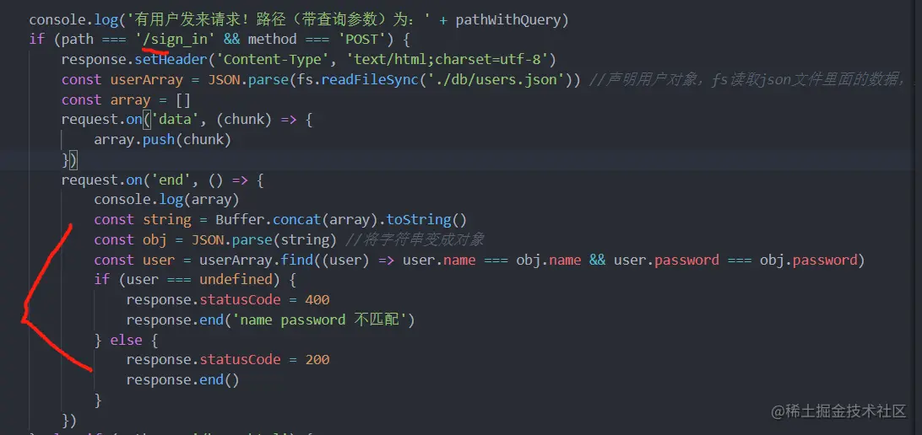Click the undefined keyword
Screen dimensions: 922x435
pos(236,279)
